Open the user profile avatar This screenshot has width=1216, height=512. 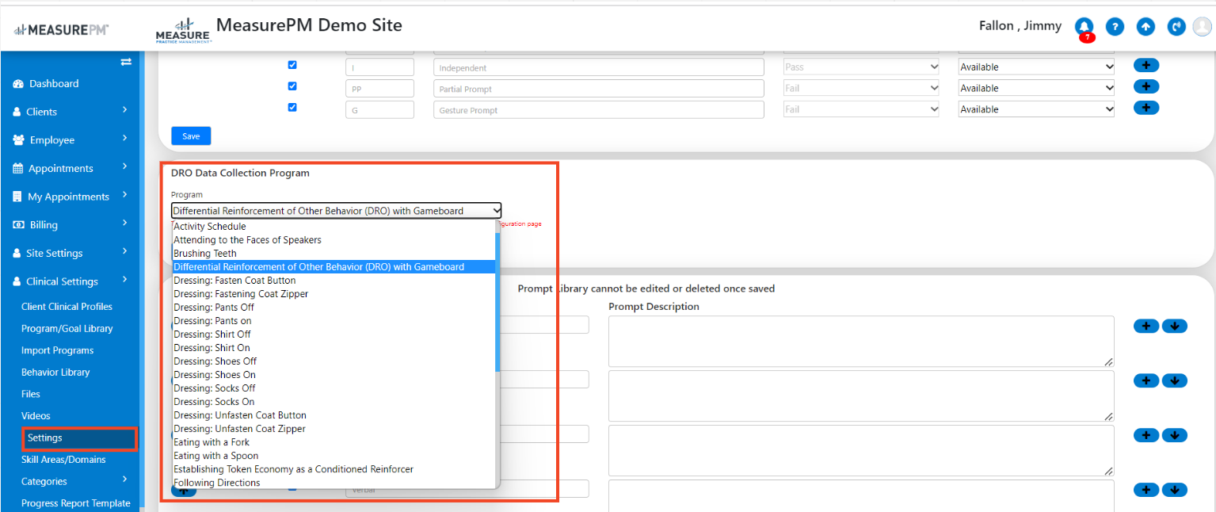(1203, 27)
